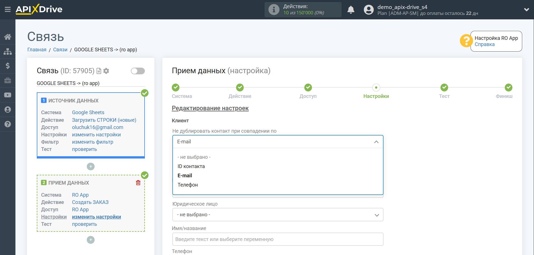This screenshot has width=534, height=255.
Task: Toggle the connection enable switch
Action: (138, 71)
